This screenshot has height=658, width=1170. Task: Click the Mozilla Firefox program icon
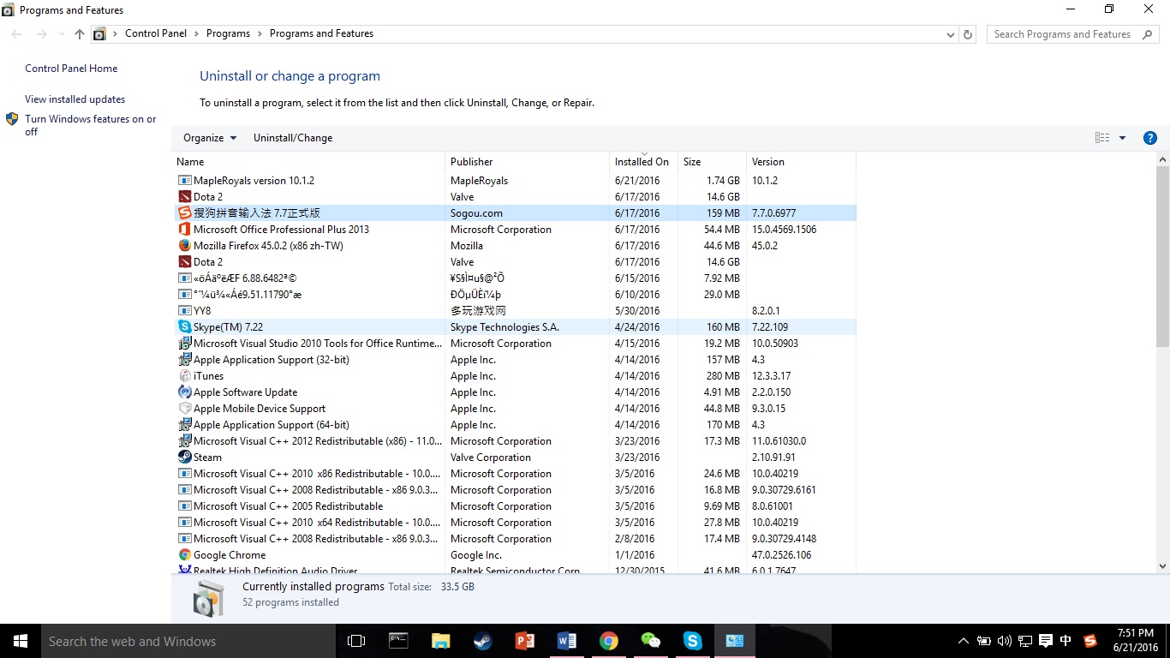(x=184, y=246)
